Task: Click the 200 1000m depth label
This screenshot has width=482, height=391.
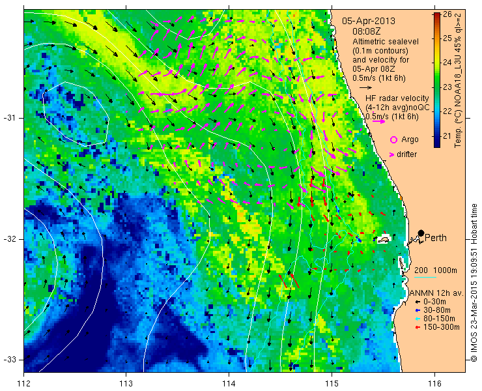Action: [436, 270]
